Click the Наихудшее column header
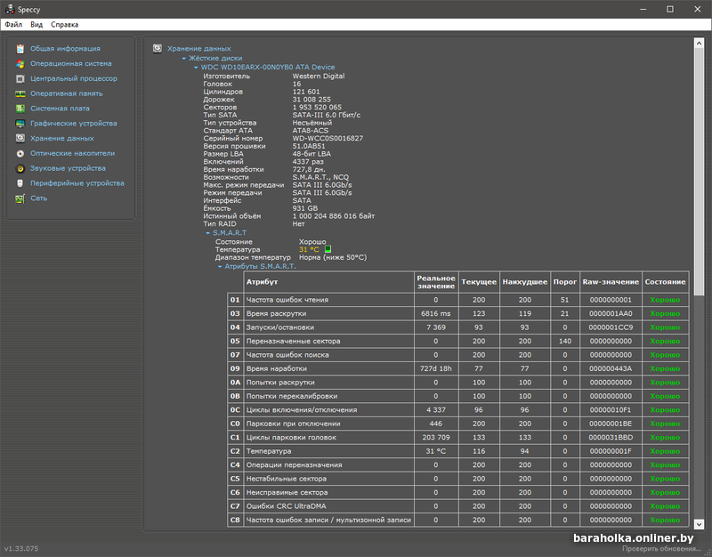The height and width of the screenshot is (557, 712). pyautogui.click(x=525, y=282)
